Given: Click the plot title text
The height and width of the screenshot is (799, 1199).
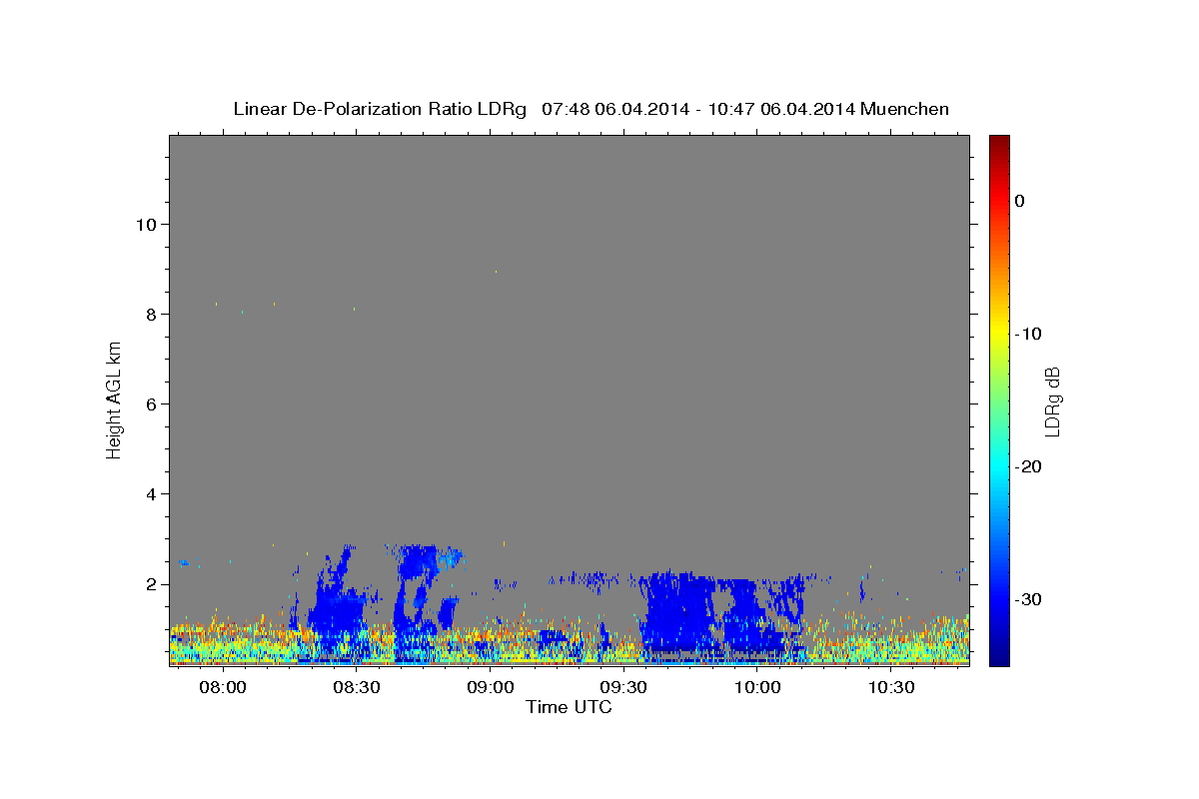Looking at the screenshot, I should click(591, 109).
